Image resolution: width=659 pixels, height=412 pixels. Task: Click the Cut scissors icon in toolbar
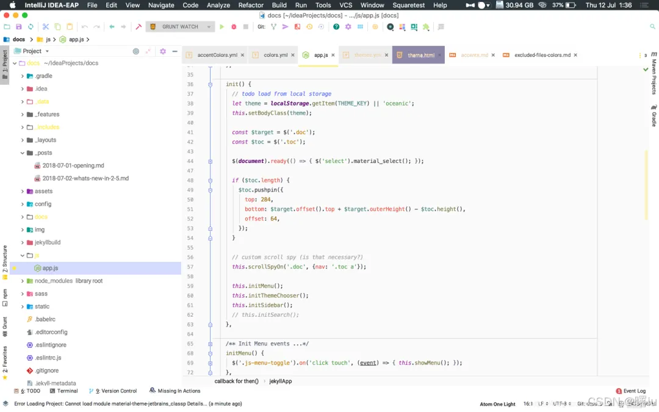point(46,27)
